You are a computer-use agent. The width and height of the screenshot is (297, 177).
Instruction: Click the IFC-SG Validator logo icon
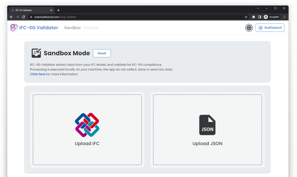coord(14,28)
